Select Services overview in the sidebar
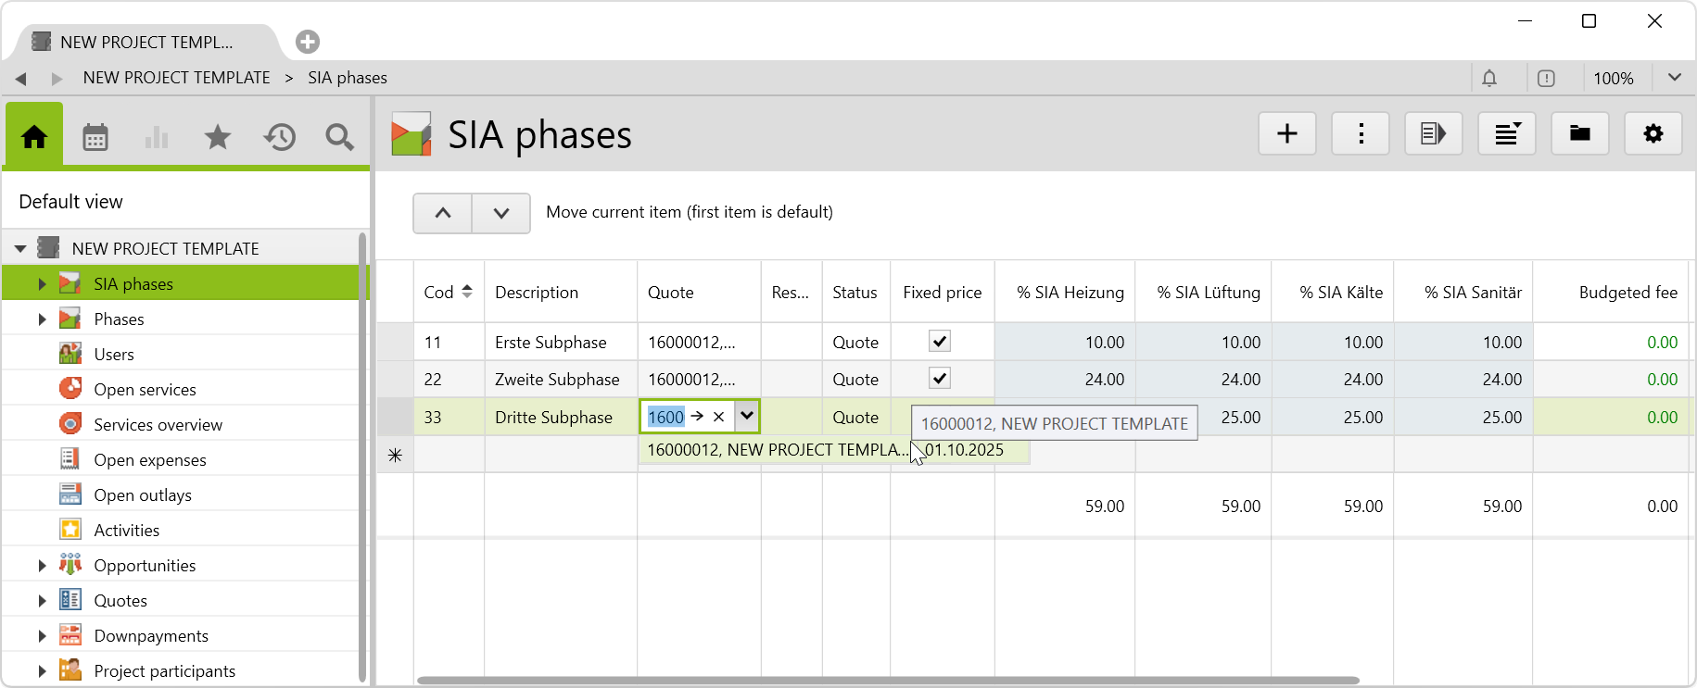Viewport: 1697px width, 688px height. click(x=158, y=425)
